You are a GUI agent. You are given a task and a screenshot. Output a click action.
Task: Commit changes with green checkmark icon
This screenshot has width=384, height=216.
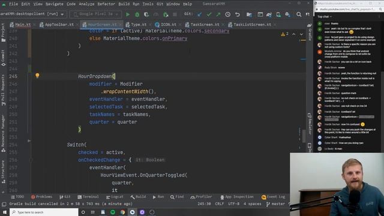click(x=209, y=14)
